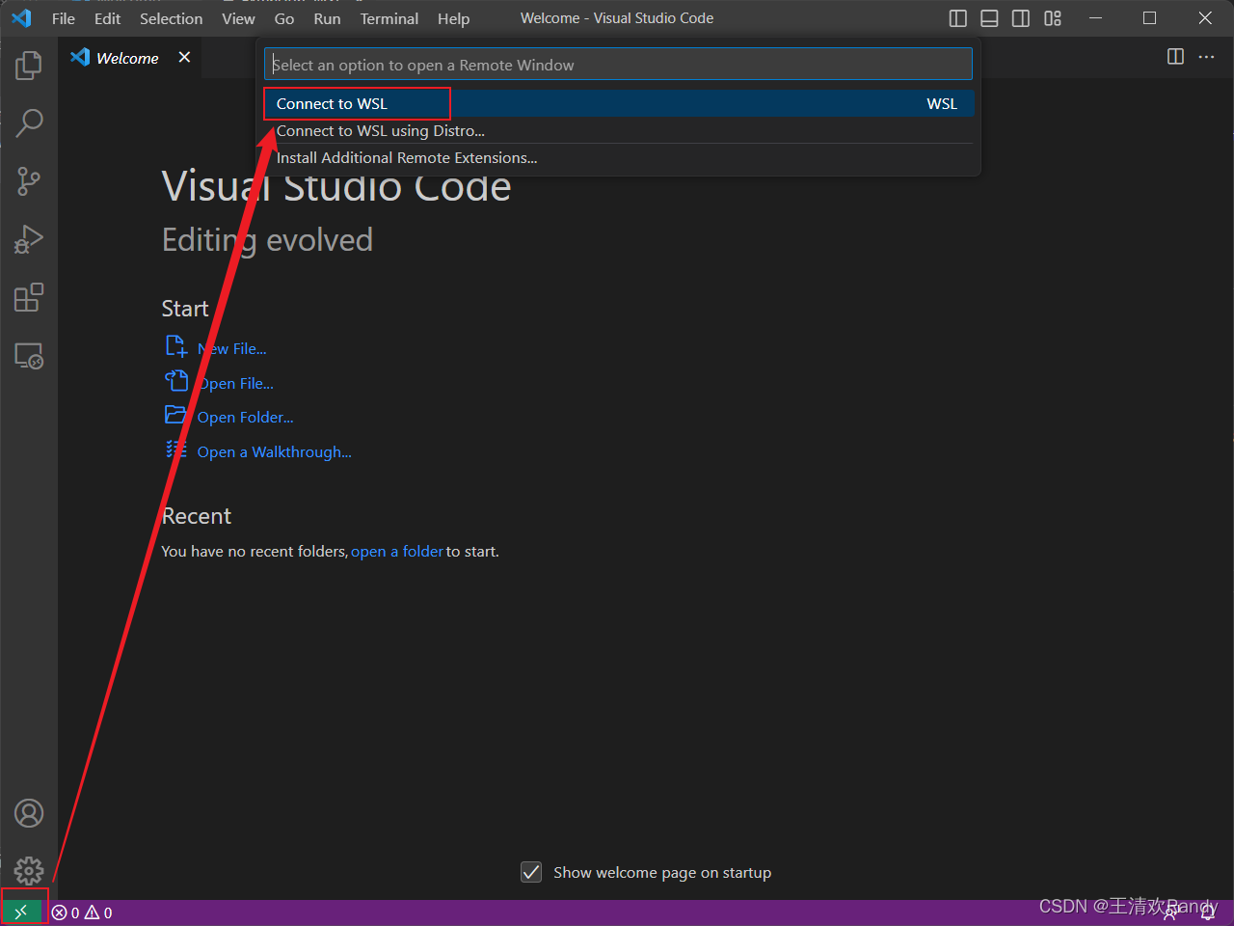
Task: Click the VS Code logo in title bar
Action: tap(21, 18)
